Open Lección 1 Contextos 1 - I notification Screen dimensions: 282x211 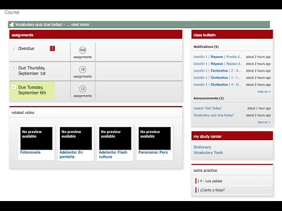tap(217, 77)
